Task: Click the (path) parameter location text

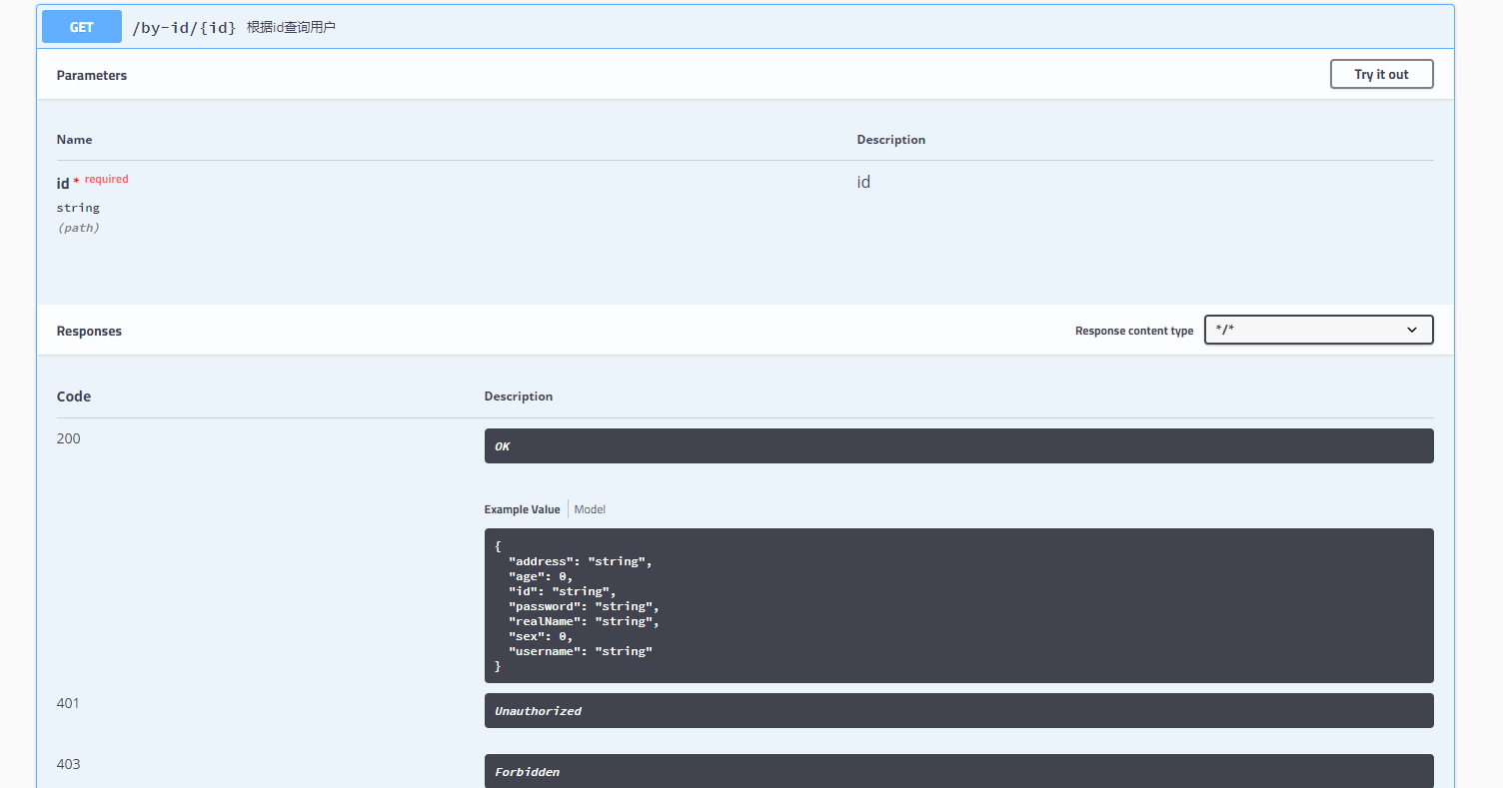Action: (78, 228)
